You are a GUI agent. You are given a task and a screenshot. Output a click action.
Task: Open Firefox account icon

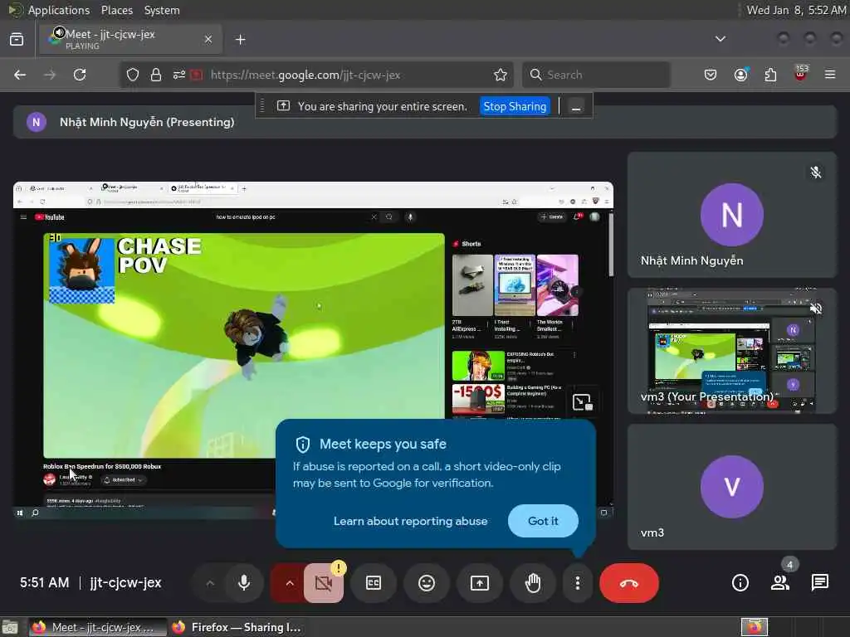741,75
